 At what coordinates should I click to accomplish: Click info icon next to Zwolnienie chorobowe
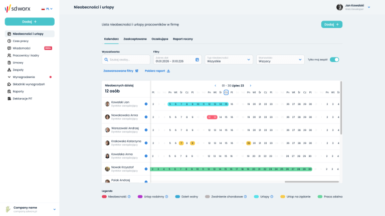pos(245,196)
